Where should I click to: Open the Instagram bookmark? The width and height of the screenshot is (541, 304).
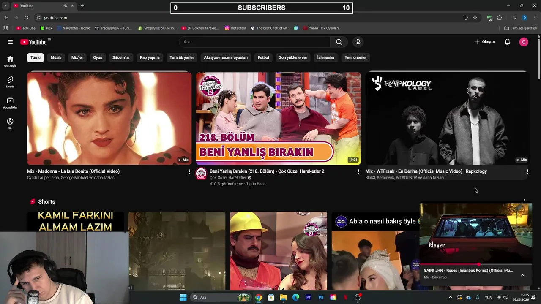tap(235, 28)
